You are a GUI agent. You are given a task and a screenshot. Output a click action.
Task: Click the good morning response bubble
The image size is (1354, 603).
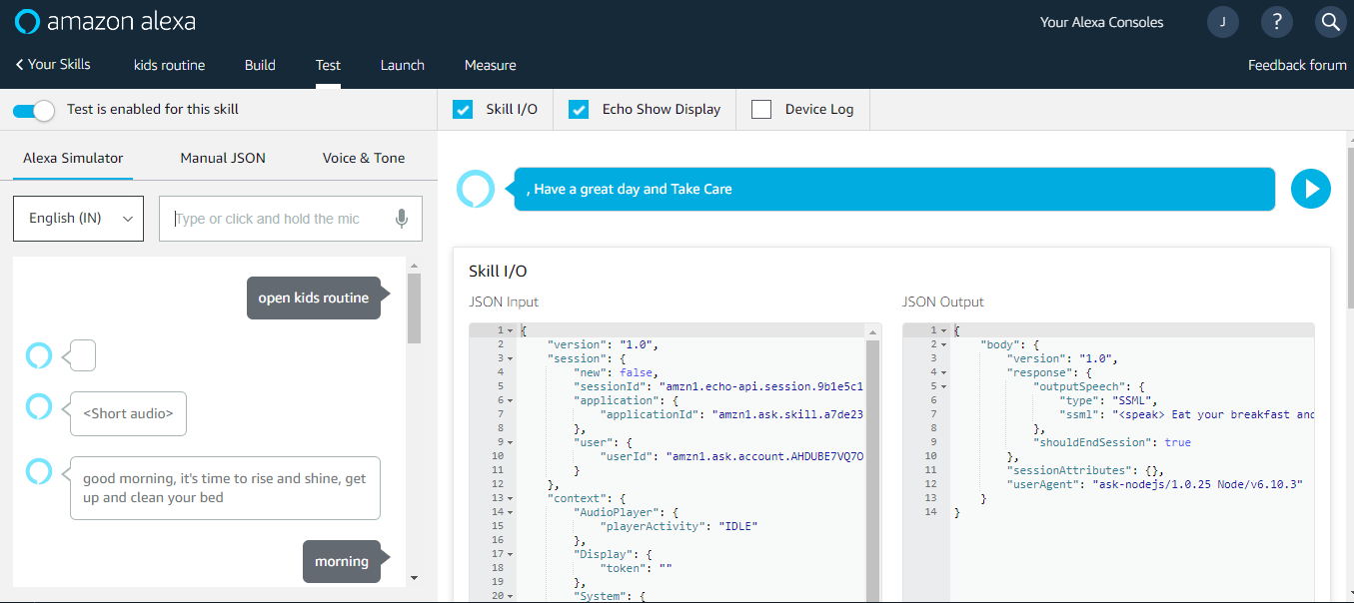[225, 488]
